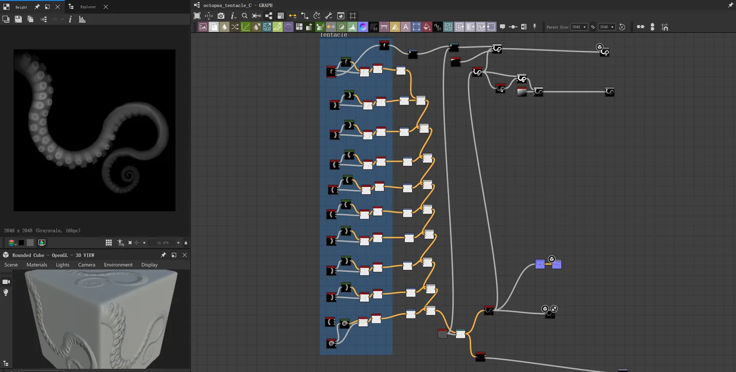Click the save icon in Height view

18,19
